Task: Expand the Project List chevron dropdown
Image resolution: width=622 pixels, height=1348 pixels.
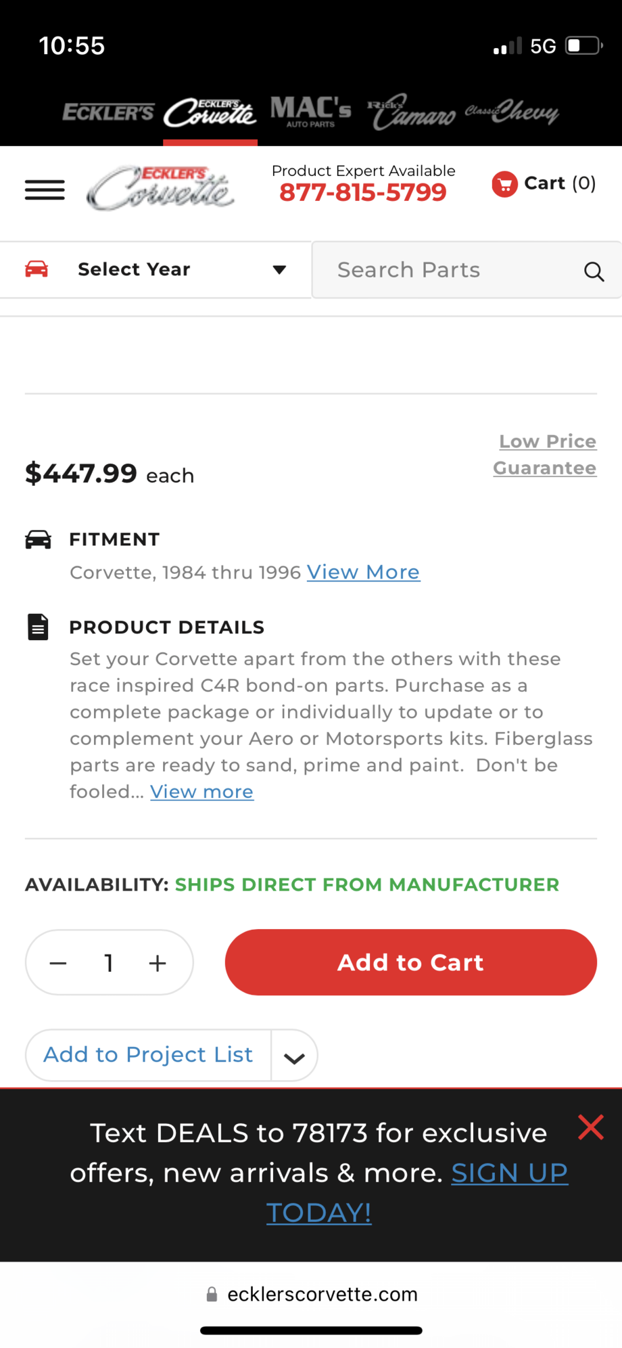Action: tap(294, 1056)
